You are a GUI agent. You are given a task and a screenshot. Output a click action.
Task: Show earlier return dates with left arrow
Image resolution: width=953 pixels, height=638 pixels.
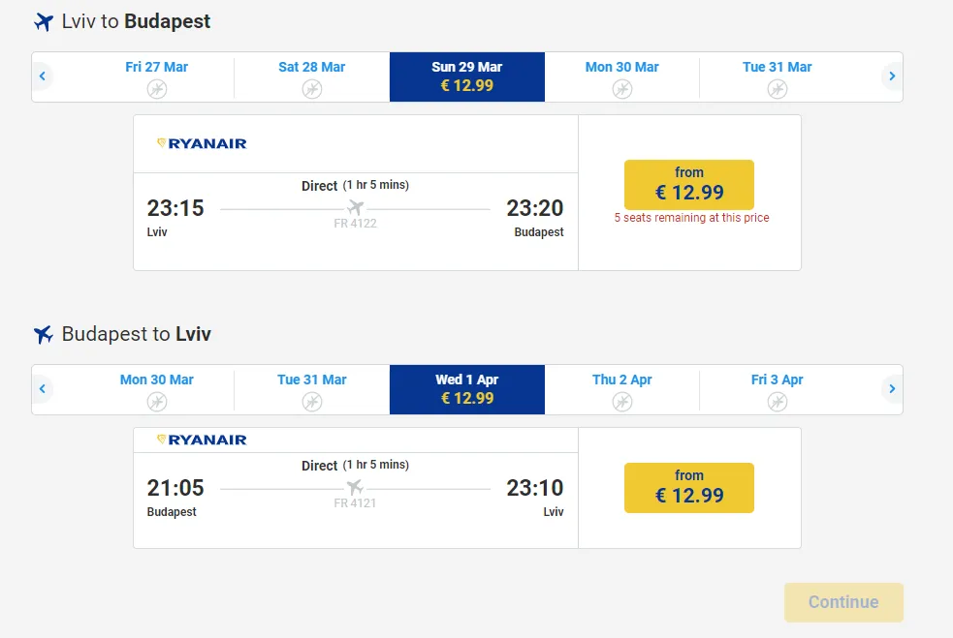(x=43, y=389)
